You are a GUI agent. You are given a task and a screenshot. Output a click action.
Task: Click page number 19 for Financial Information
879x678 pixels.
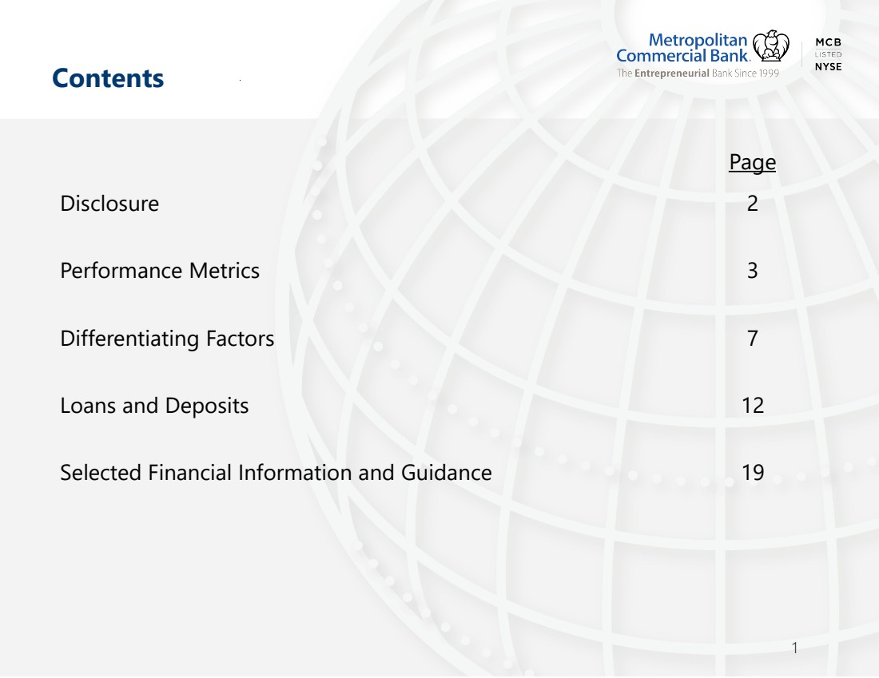(752, 472)
